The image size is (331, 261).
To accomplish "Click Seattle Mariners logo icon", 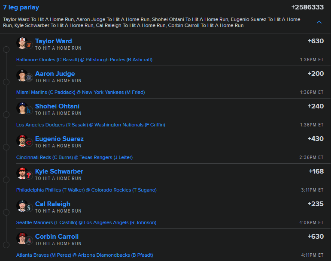I will pos(29,208).
